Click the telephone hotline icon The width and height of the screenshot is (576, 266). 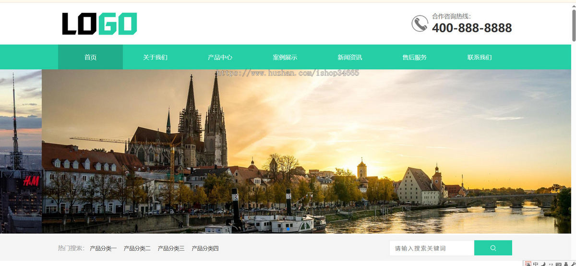(420, 24)
